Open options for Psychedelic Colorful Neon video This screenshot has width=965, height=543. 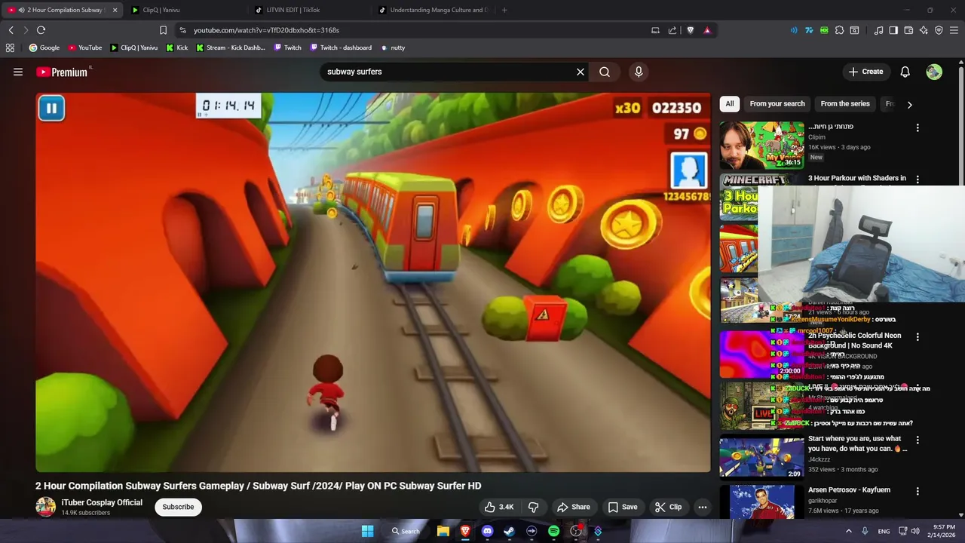tap(918, 336)
